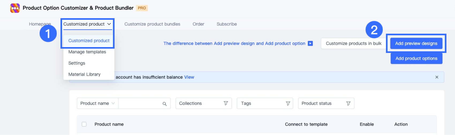Click the video play icon beside difference link

310,43
